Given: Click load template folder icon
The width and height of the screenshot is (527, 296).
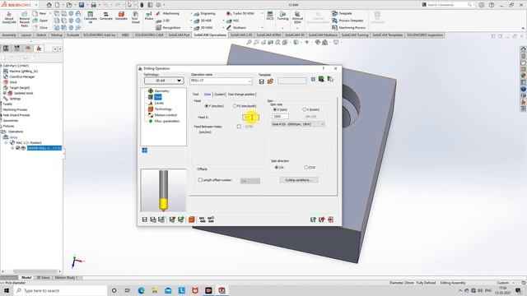Looking at the screenshot, I should [x=270, y=81].
